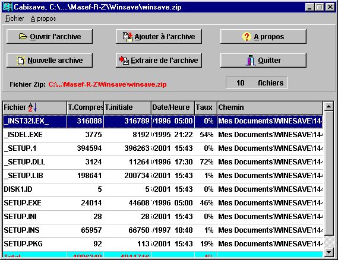Screen dimensions: 338x260
Task: Sort by the Date/Heure column header
Action: [x=173, y=107]
